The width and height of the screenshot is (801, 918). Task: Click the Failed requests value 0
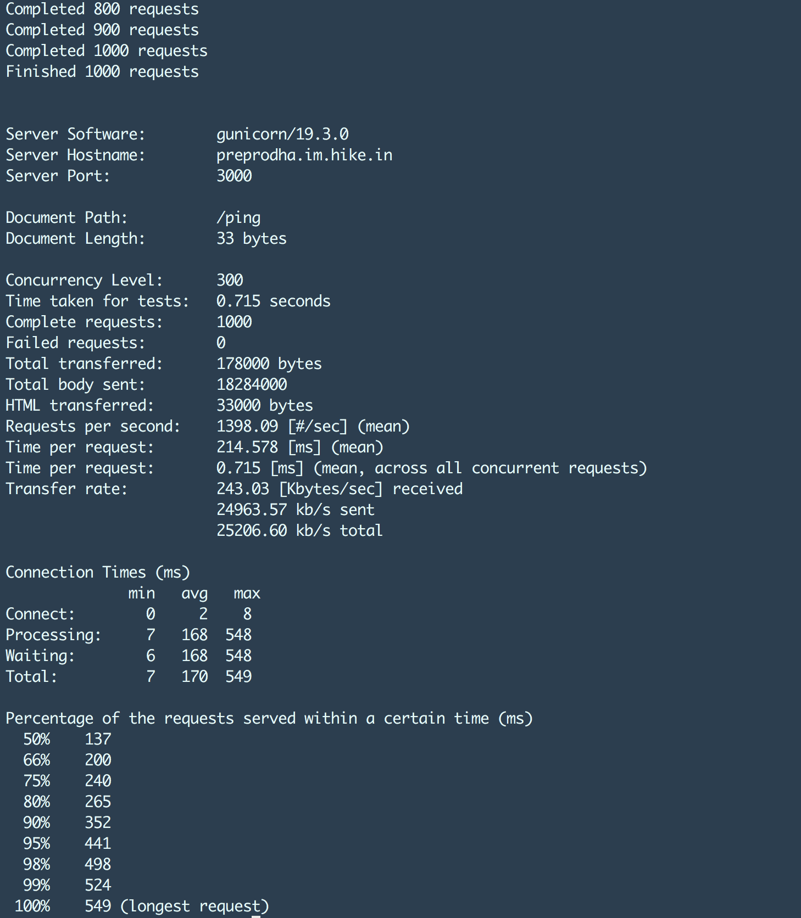(221, 343)
